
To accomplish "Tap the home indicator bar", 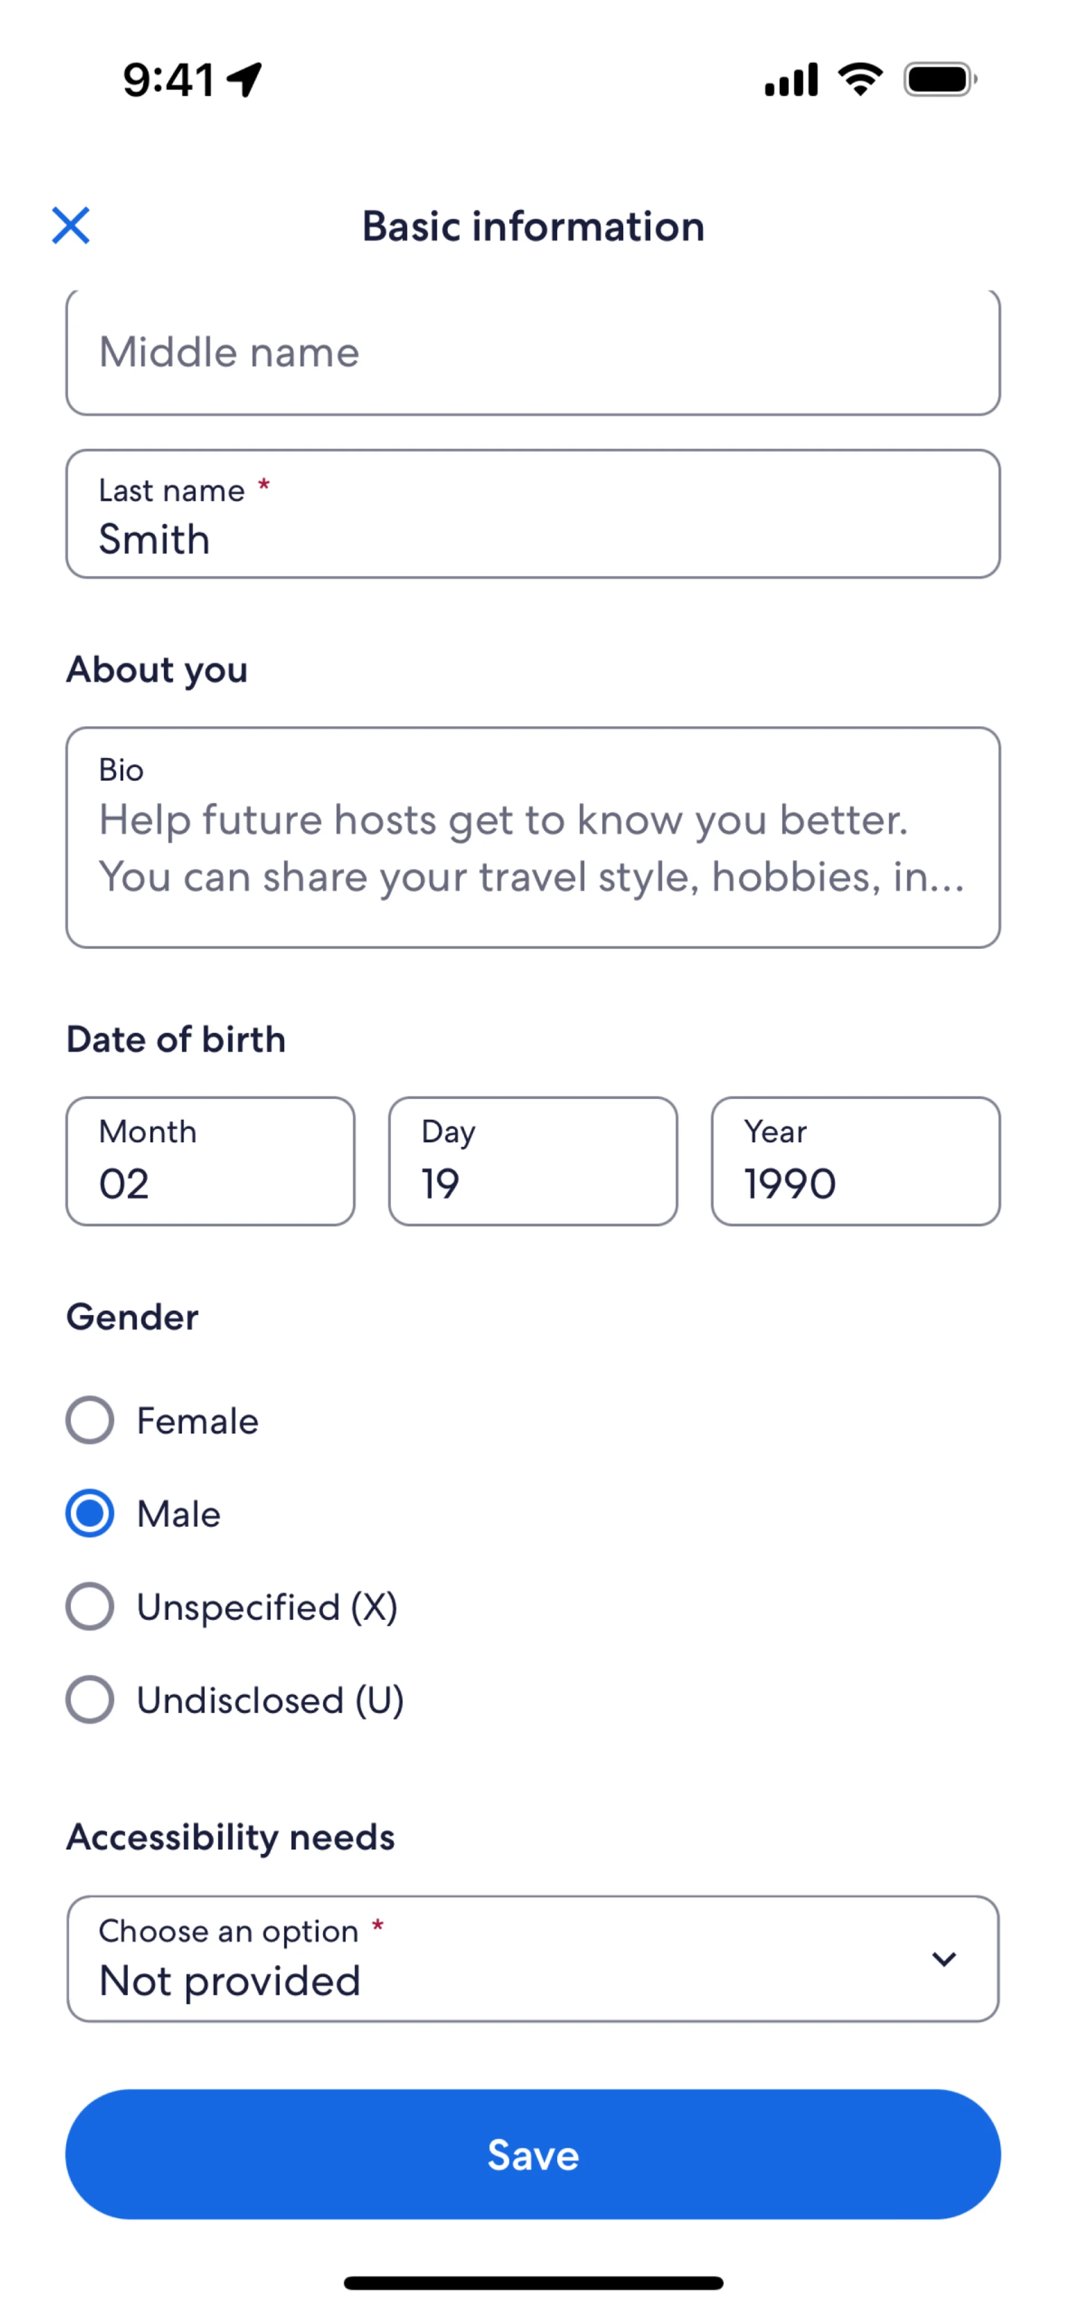I will [x=533, y=2282].
